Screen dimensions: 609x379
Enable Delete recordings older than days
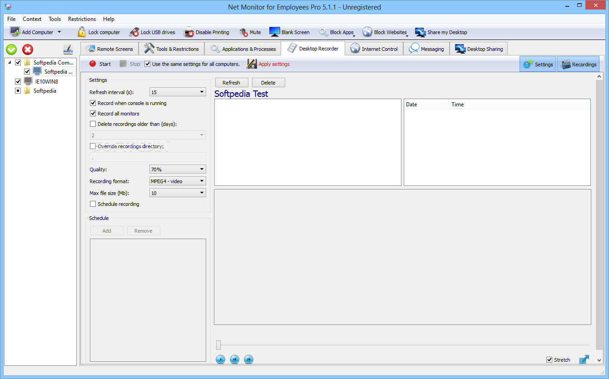pos(93,124)
